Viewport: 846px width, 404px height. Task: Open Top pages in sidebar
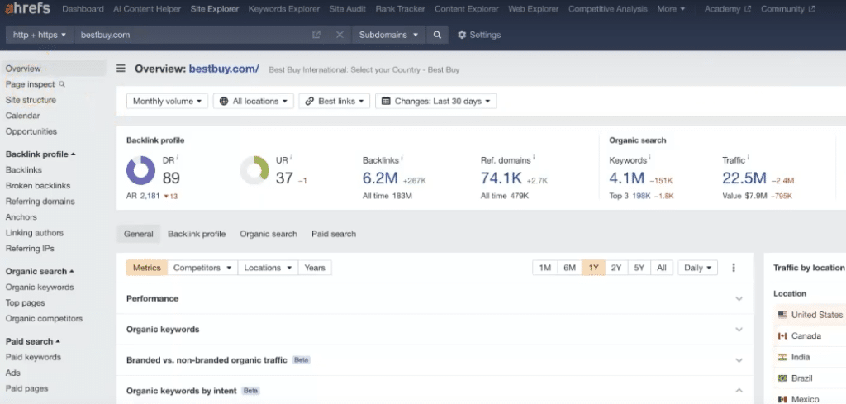[x=25, y=302]
